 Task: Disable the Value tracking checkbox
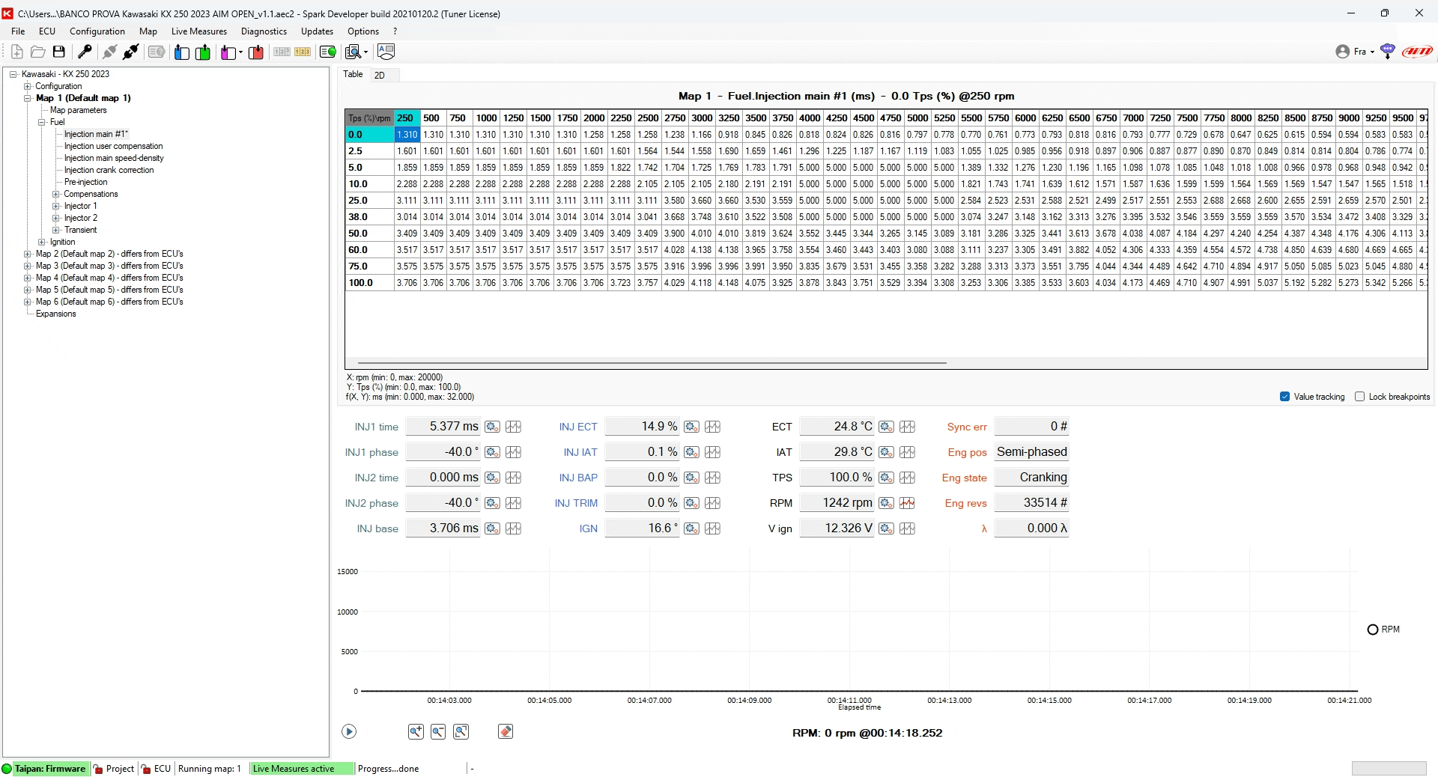[1284, 397]
